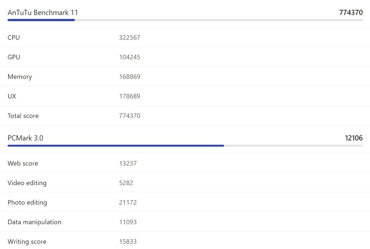Click the AnTuTu Benchmark 11 heading
Viewport: 370px width, 249px height.
pos(43,13)
